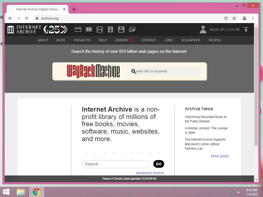The width and height of the screenshot is (263, 197).
Task: Click the muted volume tray icon
Action: tap(239, 192)
